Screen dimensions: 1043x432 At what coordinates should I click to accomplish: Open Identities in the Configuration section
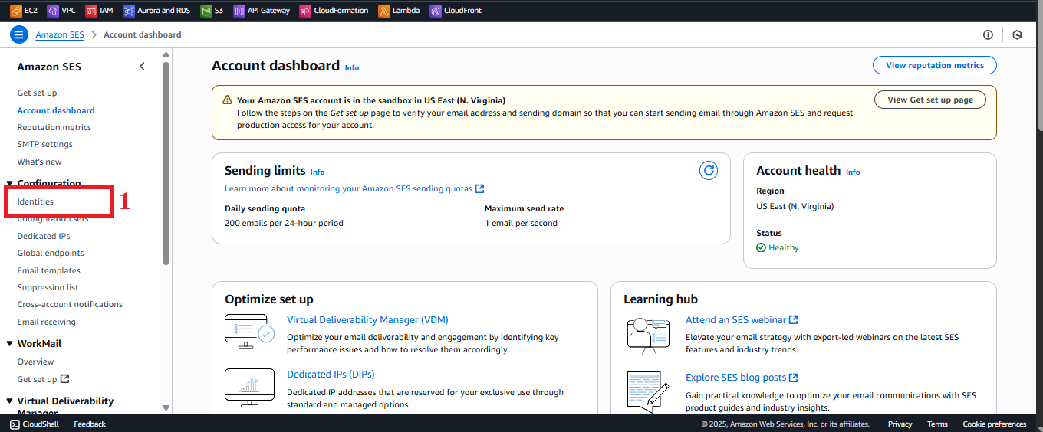[x=35, y=201]
